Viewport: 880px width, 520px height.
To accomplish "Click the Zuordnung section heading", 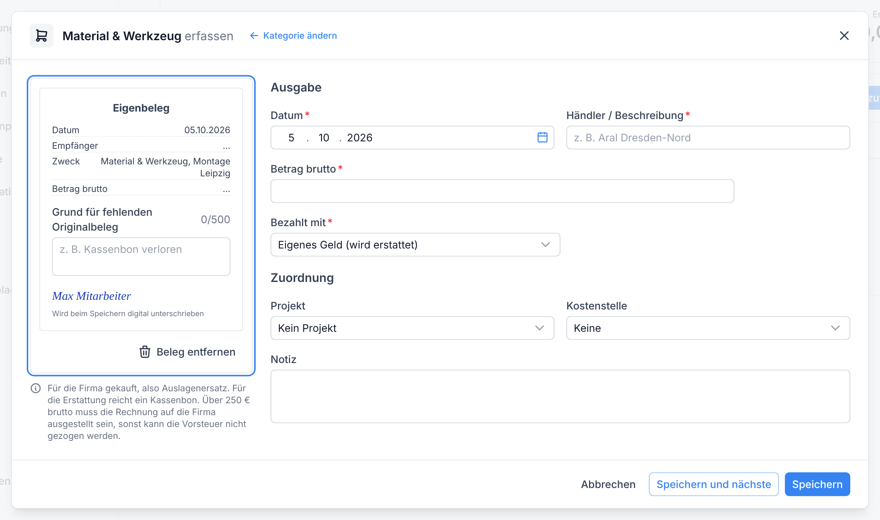I will [x=302, y=278].
